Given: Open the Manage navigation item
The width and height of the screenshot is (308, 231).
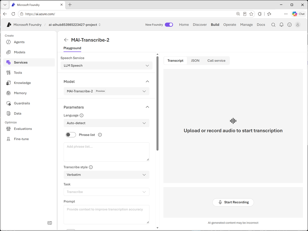Looking at the screenshot, I should (x=247, y=25).
